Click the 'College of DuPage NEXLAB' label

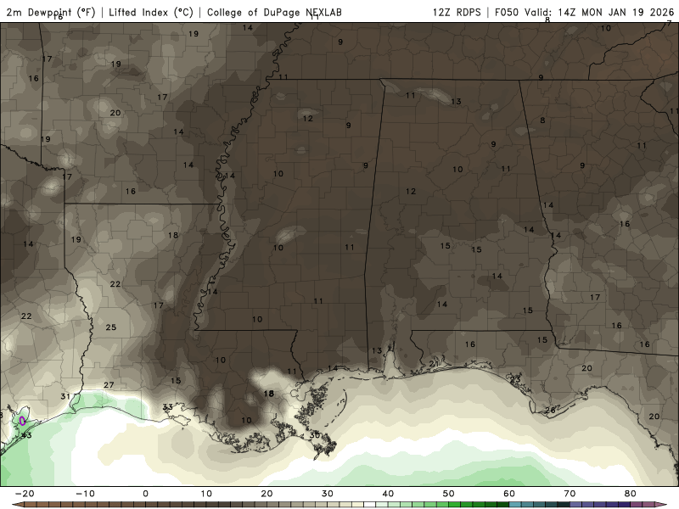click(274, 13)
